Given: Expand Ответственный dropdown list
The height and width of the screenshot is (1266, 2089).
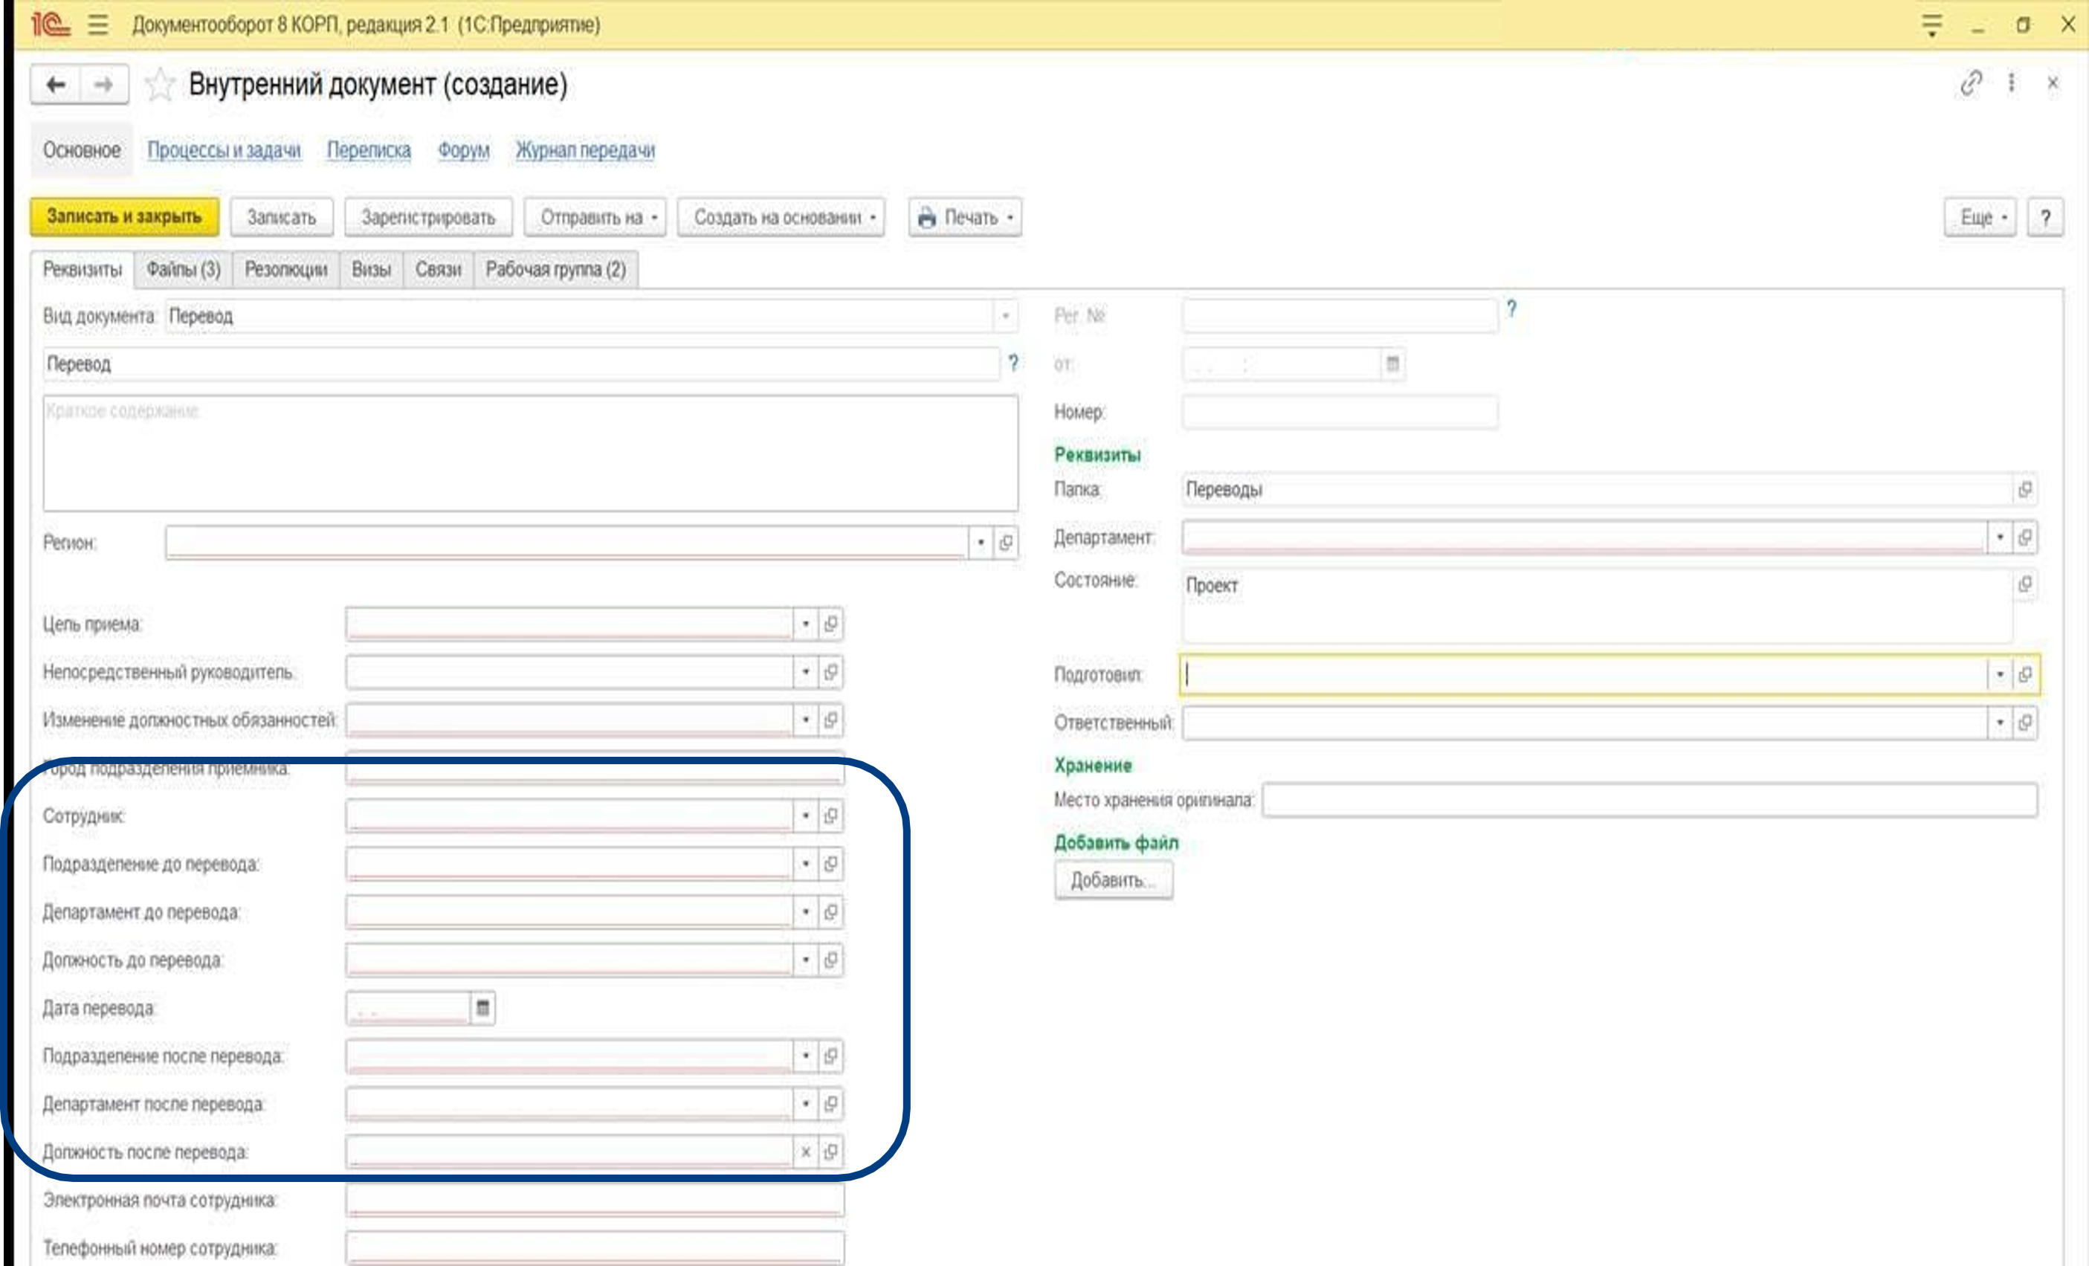Looking at the screenshot, I should 1999,723.
